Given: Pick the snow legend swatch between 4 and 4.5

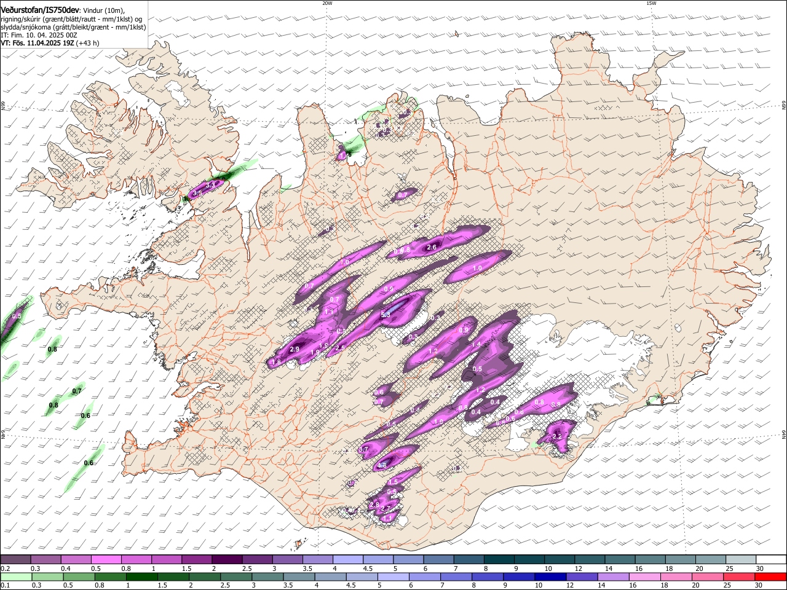Looking at the screenshot, I should tap(348, 560).
